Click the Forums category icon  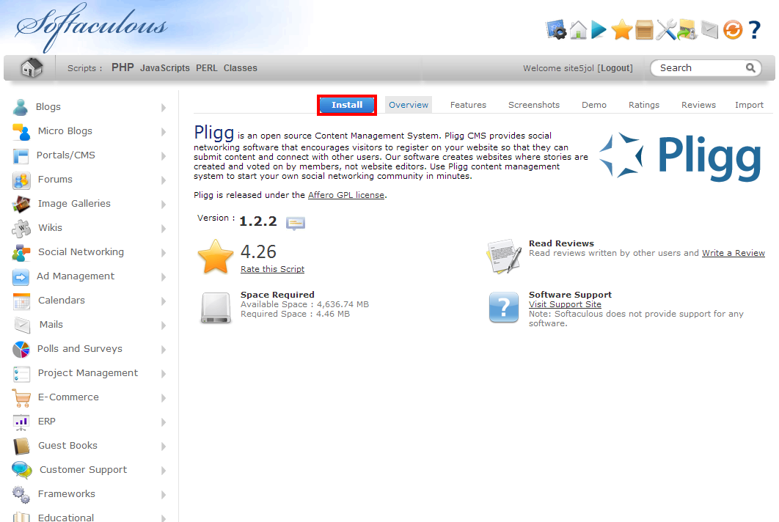21,180
